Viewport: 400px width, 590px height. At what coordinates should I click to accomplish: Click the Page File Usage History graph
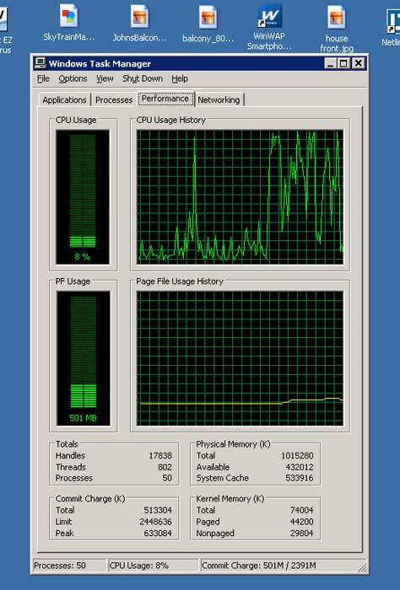(240, 358)
